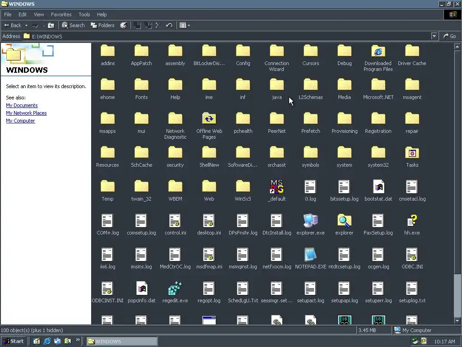Open the Favorites menu
The image size is (462, 347).
pyautogui.click(x=61, y=14)
